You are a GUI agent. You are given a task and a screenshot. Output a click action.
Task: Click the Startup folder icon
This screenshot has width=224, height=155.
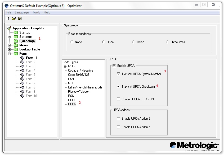[16, 32]
